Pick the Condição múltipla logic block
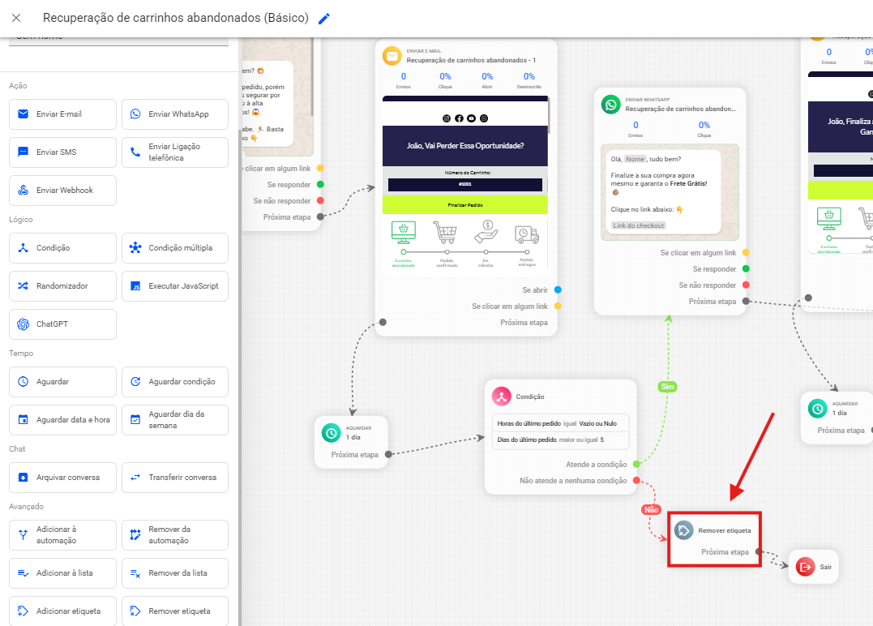873x626 pixels. click(175, 248)
